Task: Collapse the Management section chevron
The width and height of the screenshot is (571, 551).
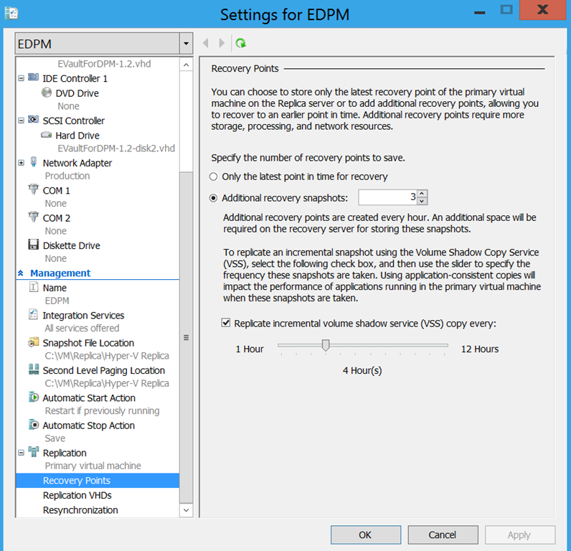Action: pos(21,273)
